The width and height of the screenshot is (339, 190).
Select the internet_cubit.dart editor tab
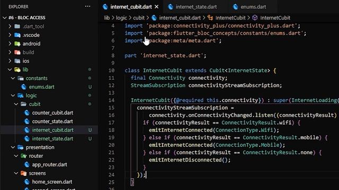pyautogui.click(x=131, y=7)
